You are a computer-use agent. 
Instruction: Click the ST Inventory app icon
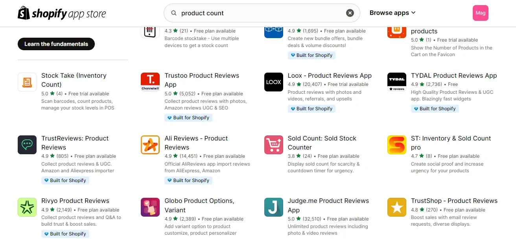coord(396,145)
